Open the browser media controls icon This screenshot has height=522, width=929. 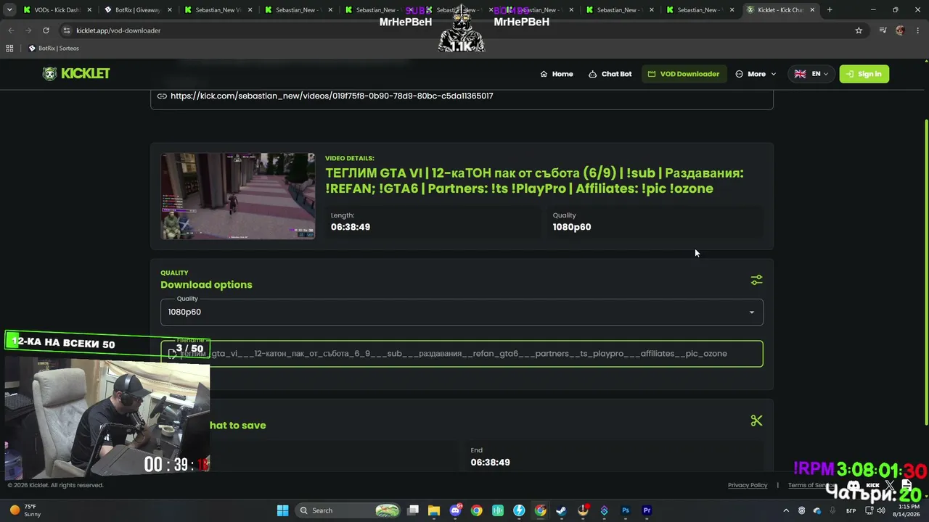pos(883,30)
